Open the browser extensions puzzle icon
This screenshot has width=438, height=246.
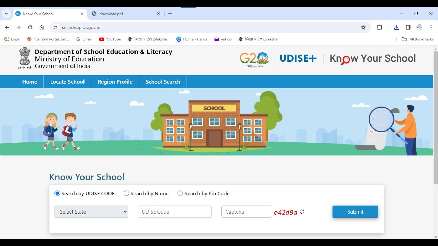(379, 27)
